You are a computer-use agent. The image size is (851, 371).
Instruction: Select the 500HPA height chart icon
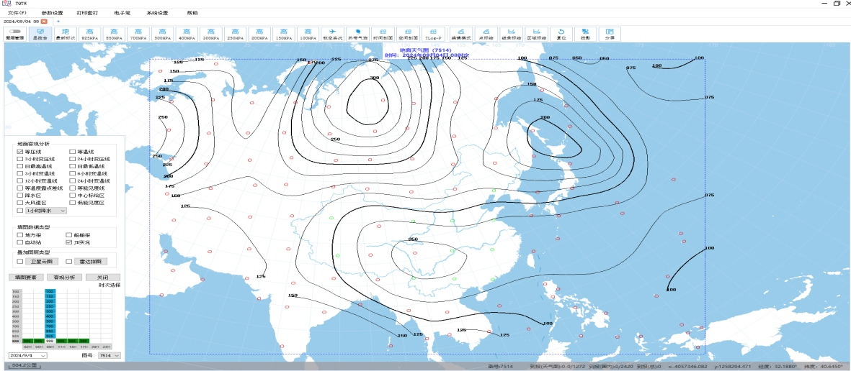coord(162,34)
